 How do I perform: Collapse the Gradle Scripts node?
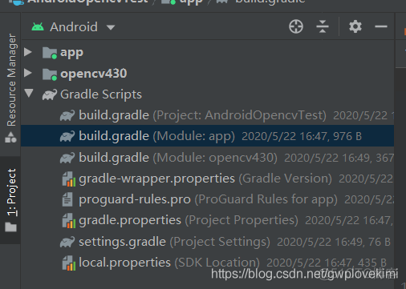[29, 94]
